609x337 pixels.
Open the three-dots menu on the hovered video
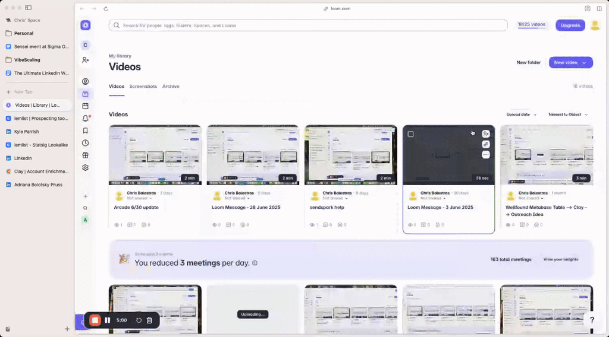[x=486, y=155]
